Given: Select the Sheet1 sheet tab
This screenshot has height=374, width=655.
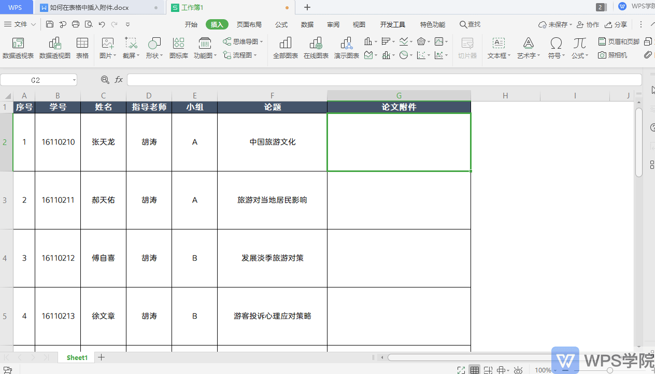Looking at the screenshot, I should click(77, 357).
